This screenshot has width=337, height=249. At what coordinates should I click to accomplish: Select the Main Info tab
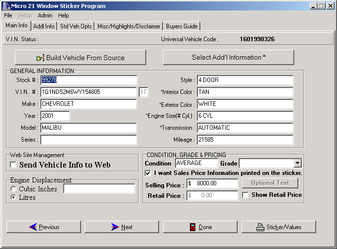[x=16, y=25]
